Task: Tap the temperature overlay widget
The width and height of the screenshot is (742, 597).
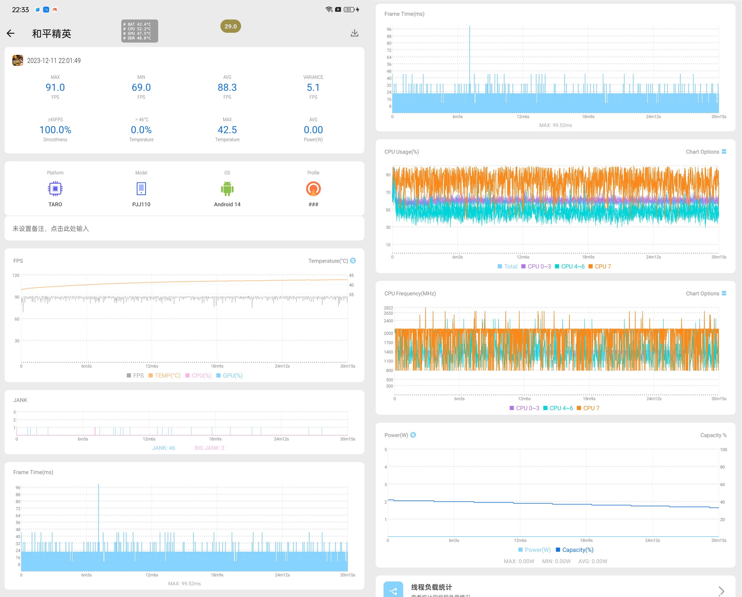Action: [x=140, y=31]
